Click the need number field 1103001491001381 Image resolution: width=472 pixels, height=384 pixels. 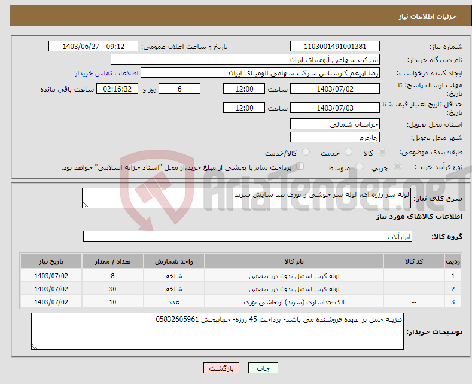coord(335,46)
